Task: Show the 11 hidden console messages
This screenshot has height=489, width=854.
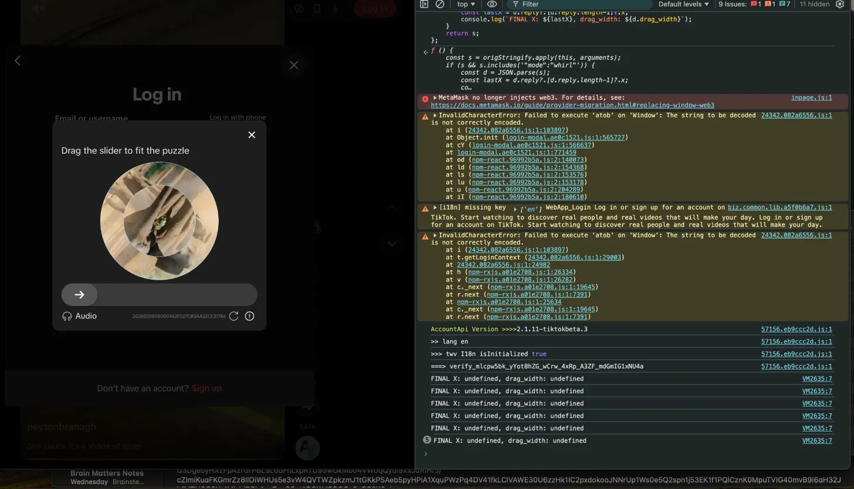Action: coord(815,4)
